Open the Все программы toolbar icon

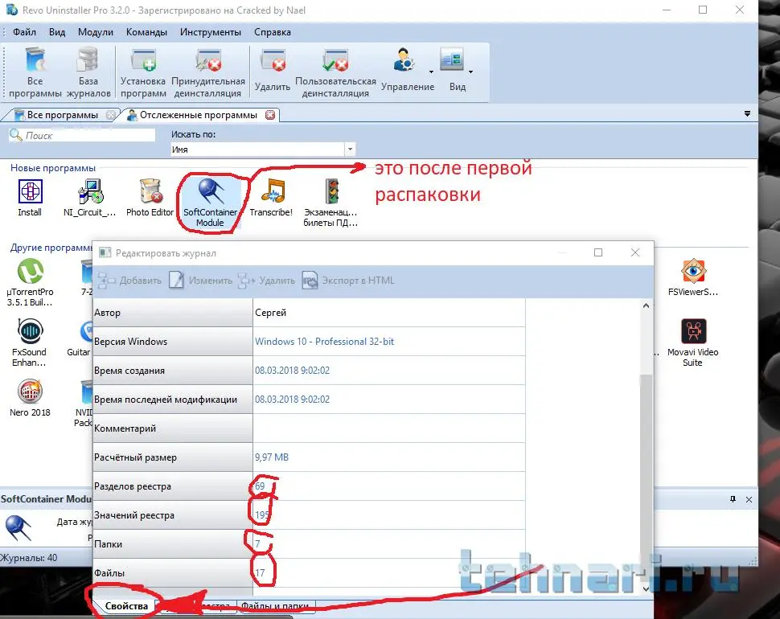point(35,72)
